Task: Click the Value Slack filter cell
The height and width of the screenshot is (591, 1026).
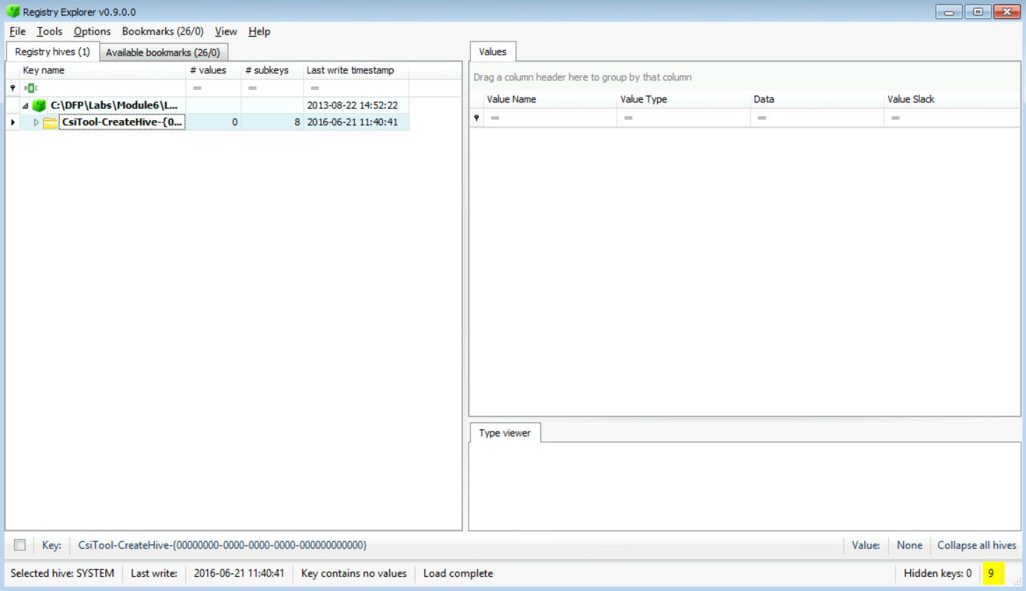Action: point(952,118)
